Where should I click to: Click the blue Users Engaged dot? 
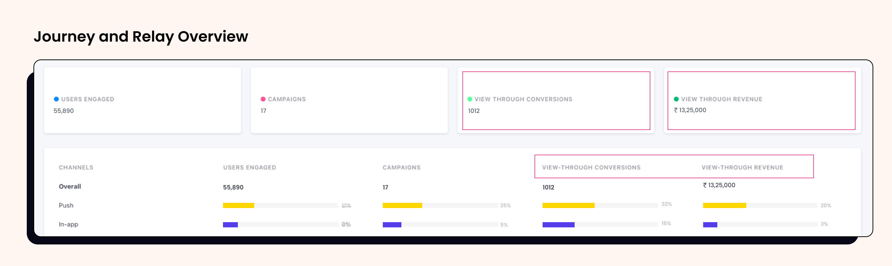[x=56, y=99]
